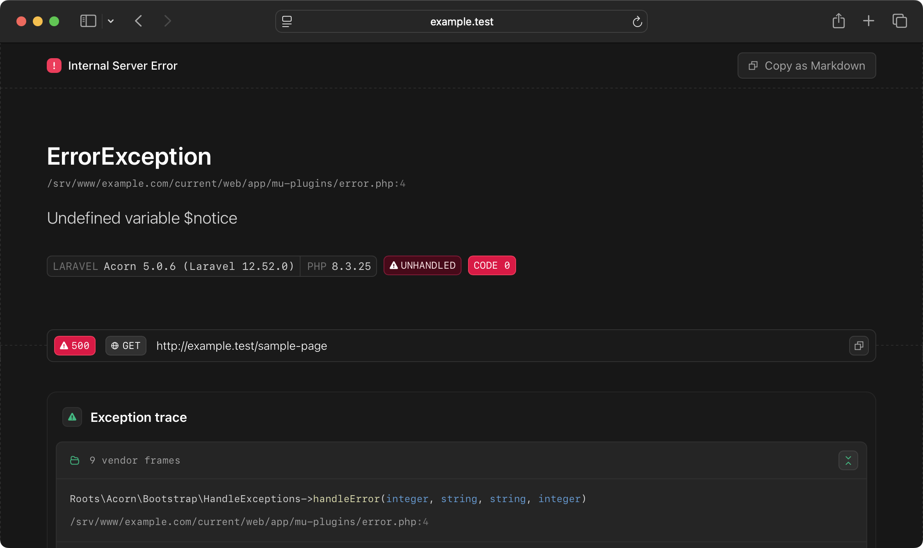Open the sidebar options chevron next to the sidebar button

[110, 21]
